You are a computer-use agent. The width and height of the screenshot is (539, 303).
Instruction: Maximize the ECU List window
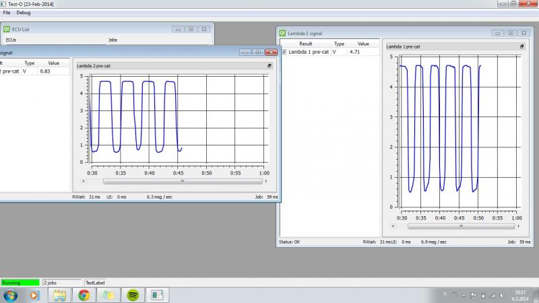pos(191,30)
